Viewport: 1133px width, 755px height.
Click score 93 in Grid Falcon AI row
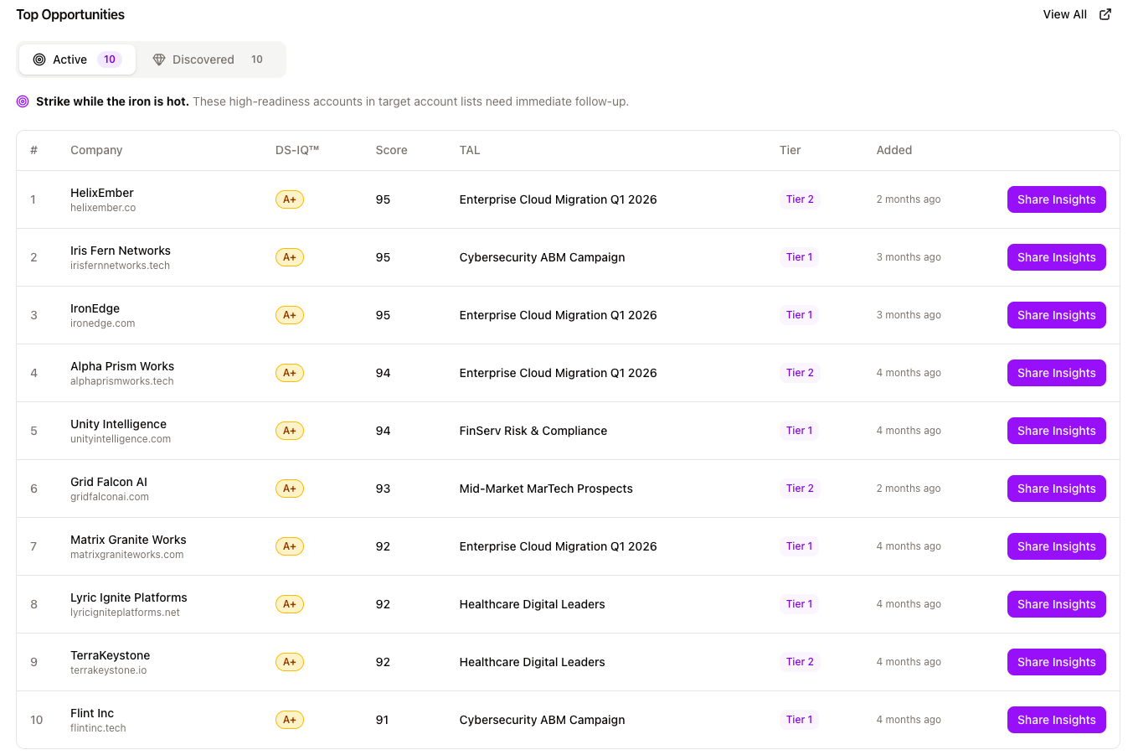(x=383, y=489)
